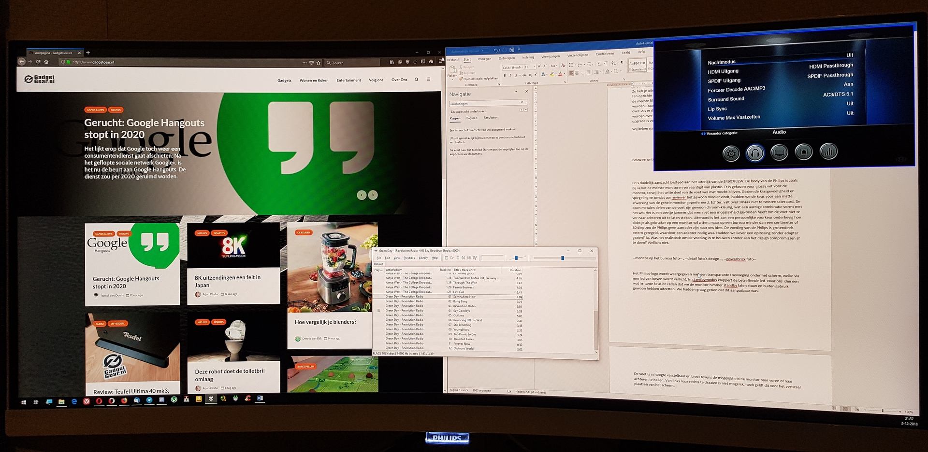This screenshot has height=452, width=928.
Task: Expand the Klembord dialog launcher
Action: (x=499, y=84)
